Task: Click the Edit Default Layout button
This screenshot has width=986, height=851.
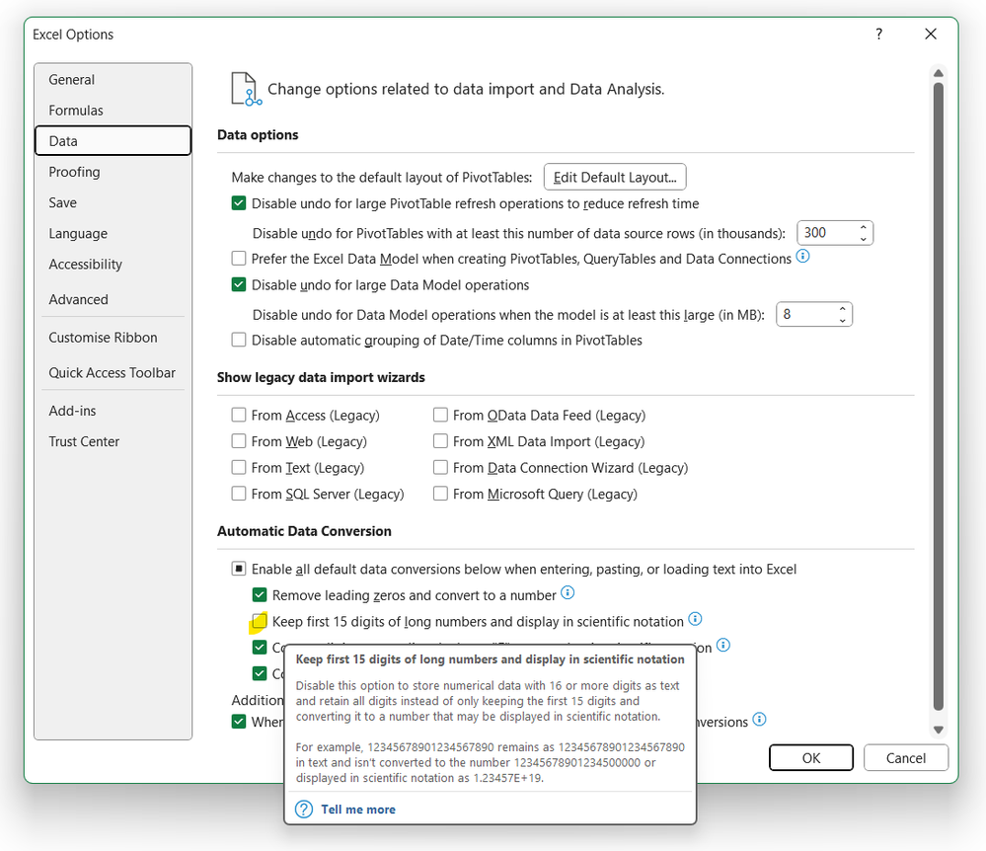Action: [615, 178]
